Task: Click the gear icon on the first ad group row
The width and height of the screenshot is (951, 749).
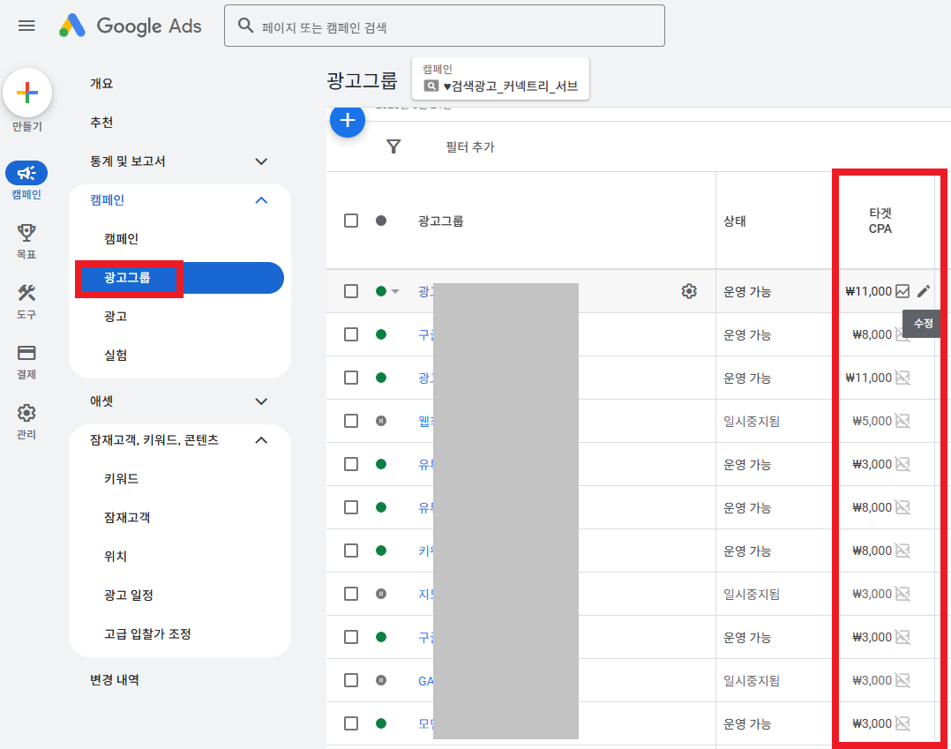Action: pos(689,290)
